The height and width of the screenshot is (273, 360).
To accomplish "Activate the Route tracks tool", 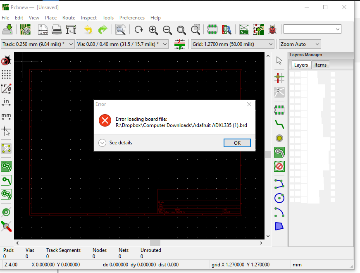I will point(279,124).
